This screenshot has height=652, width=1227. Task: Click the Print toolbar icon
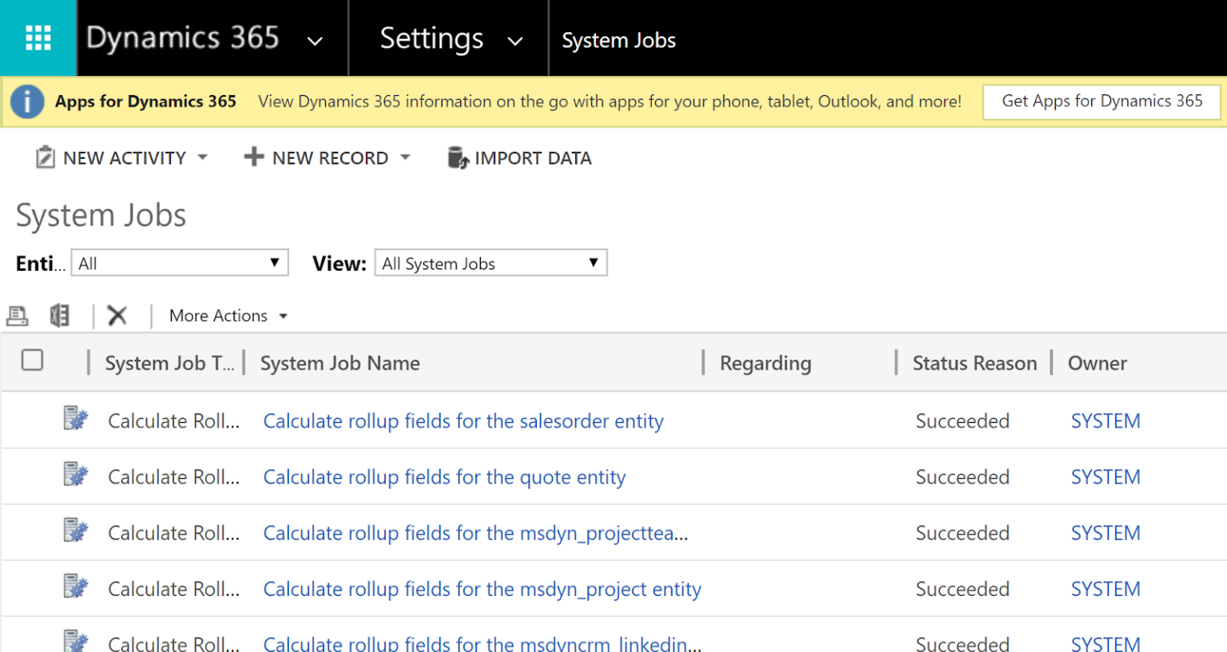click(x=18, y=315)
